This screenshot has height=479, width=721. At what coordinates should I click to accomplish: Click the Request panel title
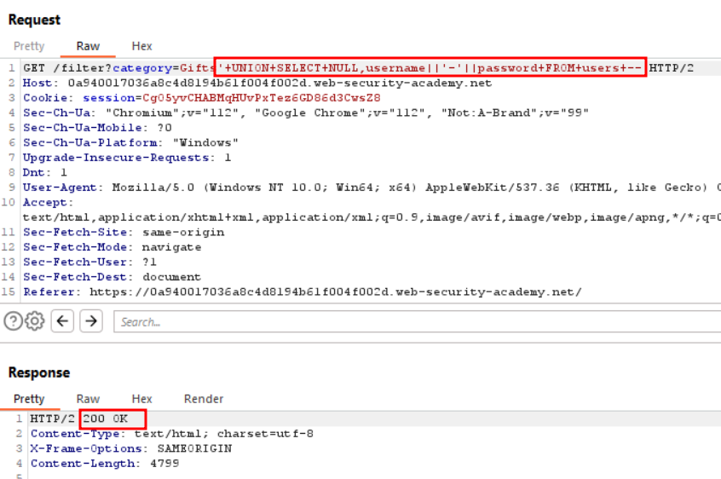point(34,20)
